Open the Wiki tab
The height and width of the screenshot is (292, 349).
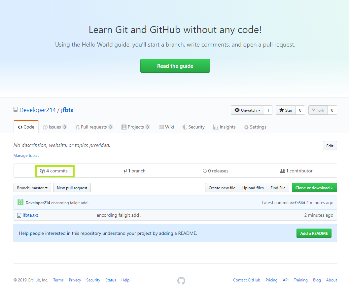point(166,127)
